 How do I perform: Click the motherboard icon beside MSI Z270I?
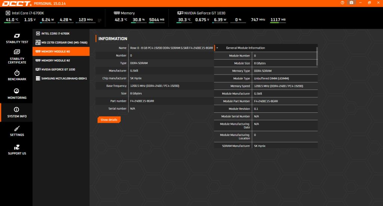pyautogui.click(x=38, y=42)
